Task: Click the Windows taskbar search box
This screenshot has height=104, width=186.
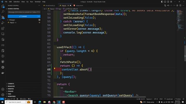Action: [19, 102]
